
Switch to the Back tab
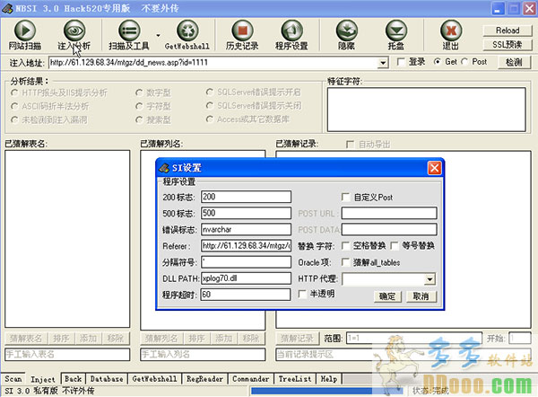click(74, 379)
